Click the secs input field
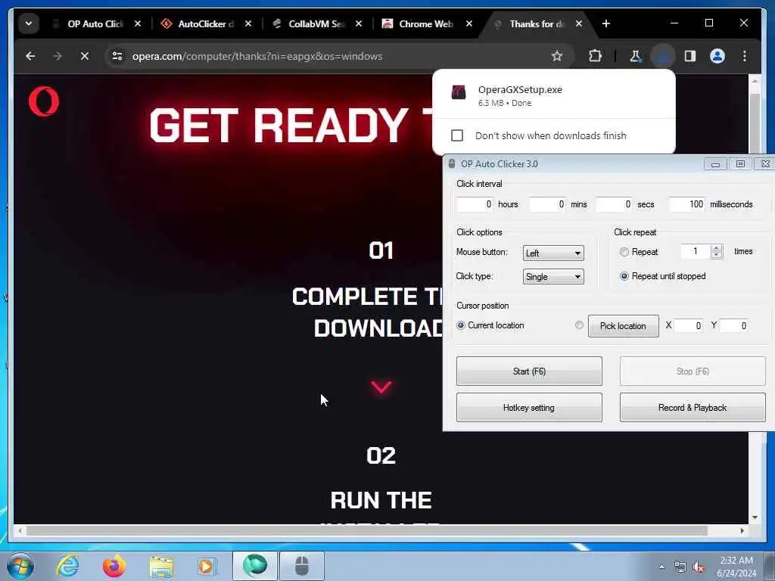The image size is (775, 581). tap(614, 204)
